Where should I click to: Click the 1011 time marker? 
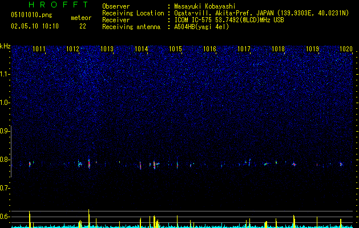click(x=39, y=48)
